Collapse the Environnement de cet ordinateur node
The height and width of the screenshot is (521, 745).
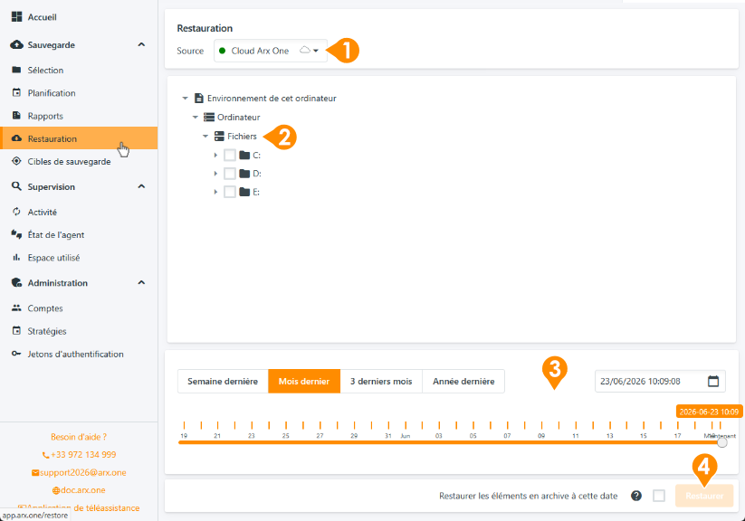186,99
